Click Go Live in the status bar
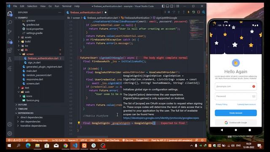This screenshot has height=152, width=270. click(x=127, y=140)
